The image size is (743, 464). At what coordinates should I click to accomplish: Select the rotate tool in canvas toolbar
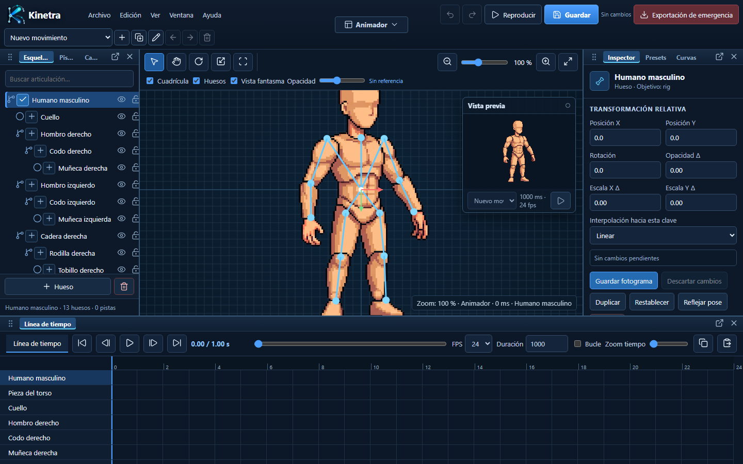click(x=199, y=62)
